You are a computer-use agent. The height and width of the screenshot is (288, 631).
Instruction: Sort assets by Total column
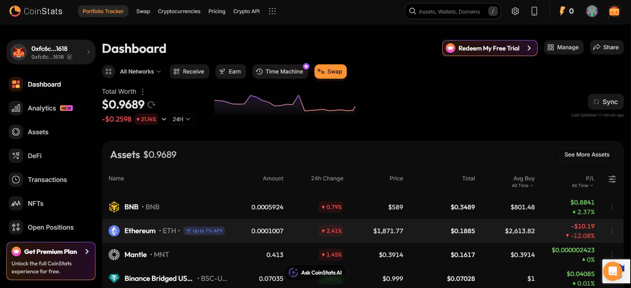coord(469,178)
